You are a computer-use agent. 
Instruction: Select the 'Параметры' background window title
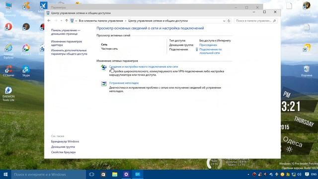59,7
